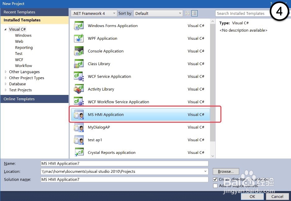The height and width of the screenshot is (201, 291).
Task: Click the WCF Workflow Service Application icon
Action: click(x=79, y=102)
